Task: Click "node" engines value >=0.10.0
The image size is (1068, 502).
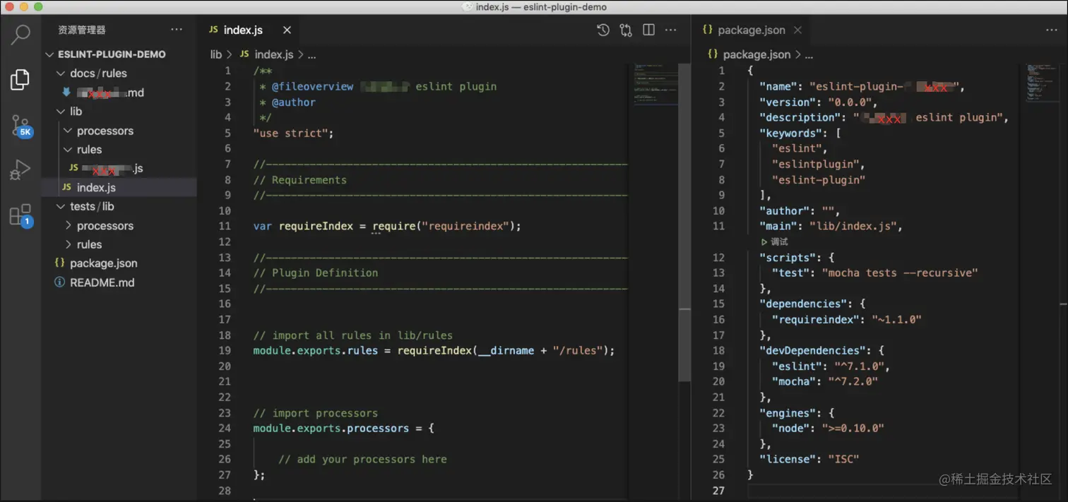Action: coord(853,428)
